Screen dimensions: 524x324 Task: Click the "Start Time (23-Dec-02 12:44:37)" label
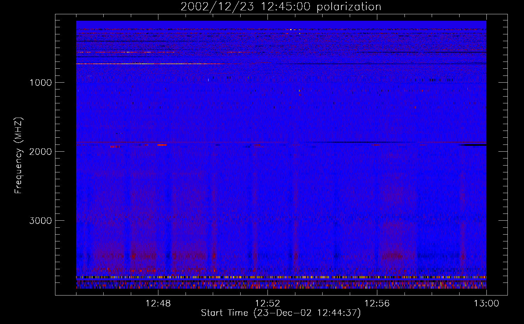tap(281, 313)
